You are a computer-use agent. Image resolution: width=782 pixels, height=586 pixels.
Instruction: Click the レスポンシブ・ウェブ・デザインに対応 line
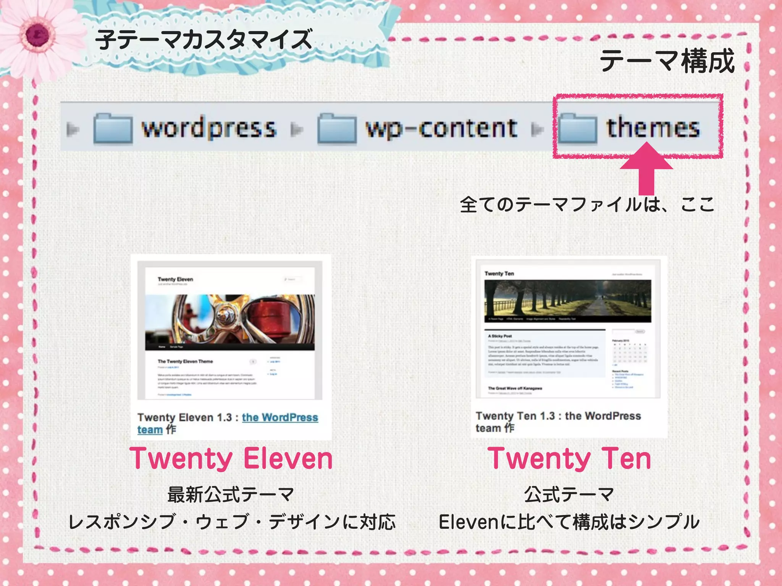232,522
